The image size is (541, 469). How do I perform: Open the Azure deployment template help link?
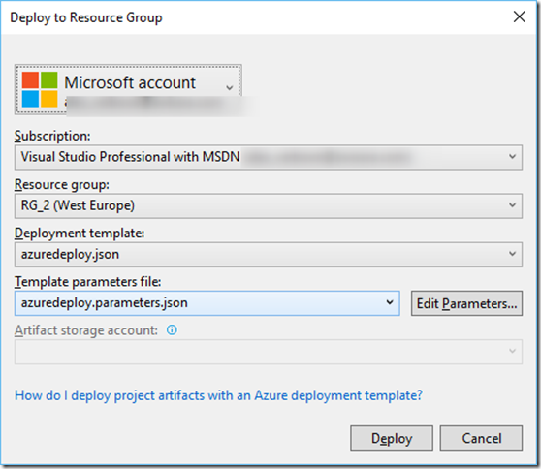[218, 395]
